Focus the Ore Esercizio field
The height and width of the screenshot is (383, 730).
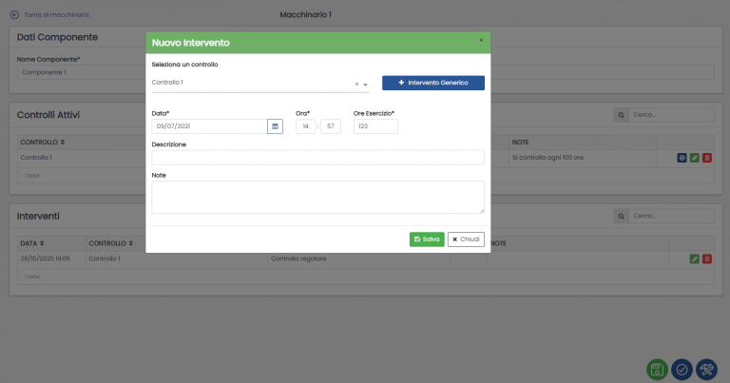[375, 126]
